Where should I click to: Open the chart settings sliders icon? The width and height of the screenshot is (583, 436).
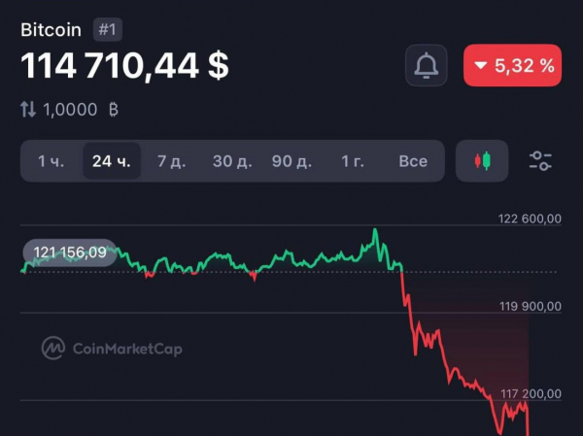pos(540,161)
